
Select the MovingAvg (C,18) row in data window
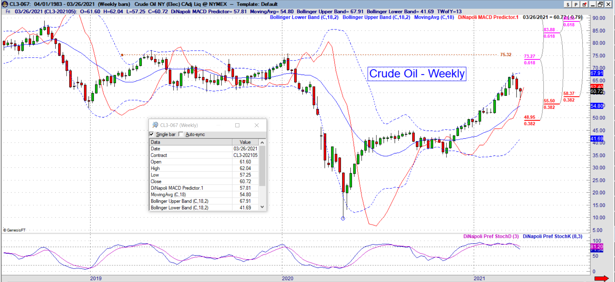pyautogui.click(x=204, y=194)
